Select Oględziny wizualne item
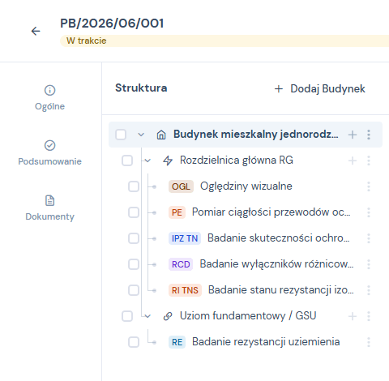 pyautogui.click(x=246, y=186)
